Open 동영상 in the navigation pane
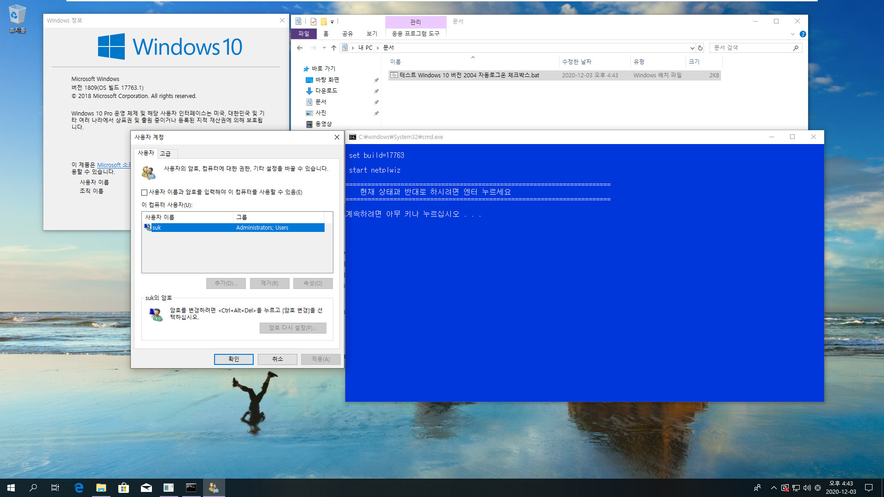 (323, 124)
